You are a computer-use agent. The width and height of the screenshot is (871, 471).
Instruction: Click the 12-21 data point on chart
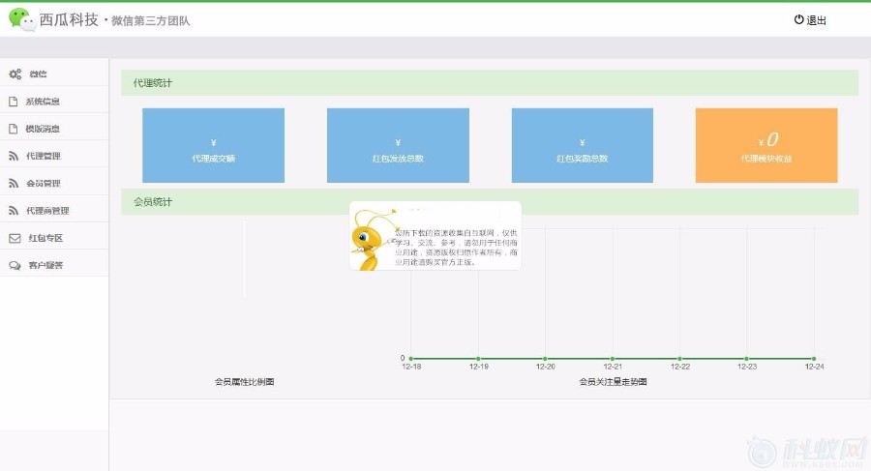613,359
